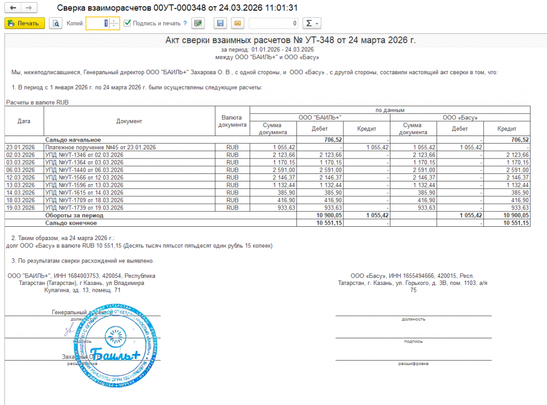
Task: Send by email envelope icon
Action: (238, 23)
